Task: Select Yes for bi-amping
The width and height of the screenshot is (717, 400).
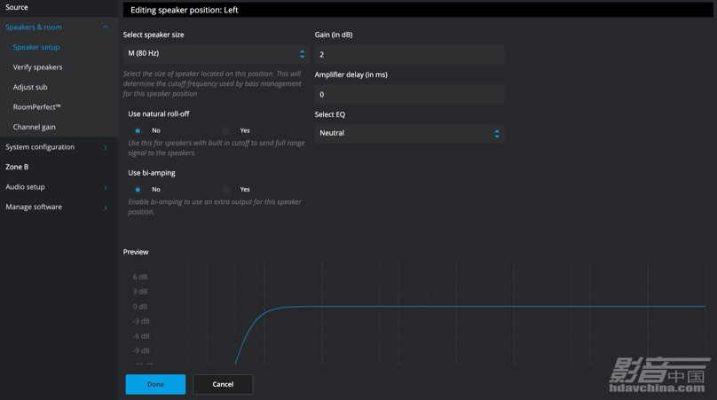Action: point(226,189)
